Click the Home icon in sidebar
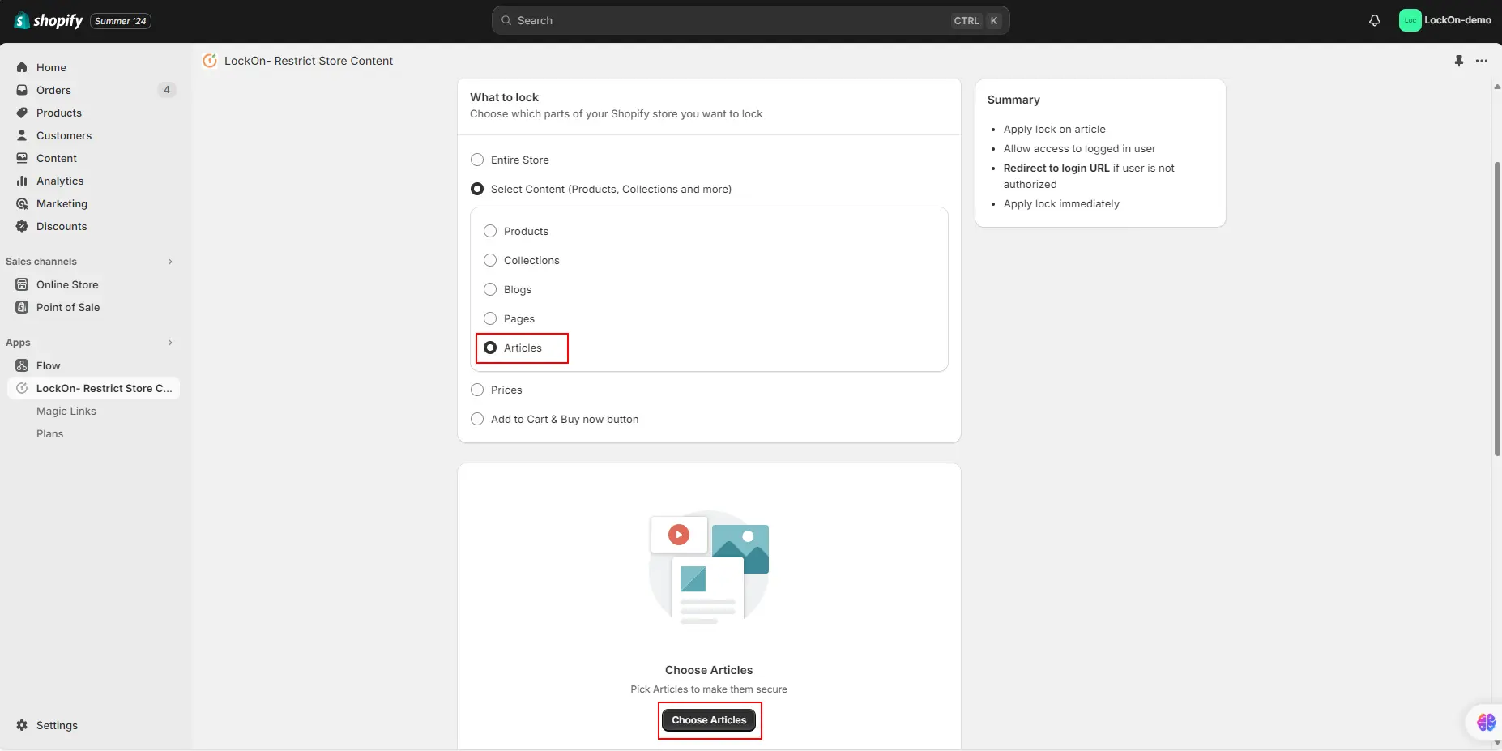This screenshot has height=751, width=1502. click(22, 67)
